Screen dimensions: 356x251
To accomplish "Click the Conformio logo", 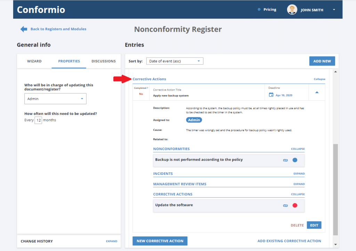I will [41, 9].
